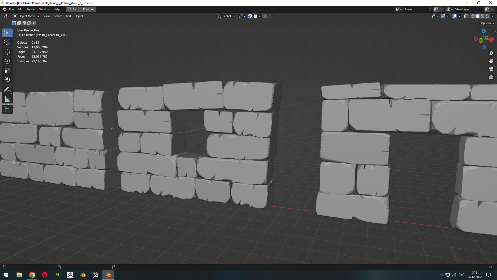The image size is (497, 280).
Task: Open the Object Mode dropdown
Action: pyautogui.click(x=26, y=16)
